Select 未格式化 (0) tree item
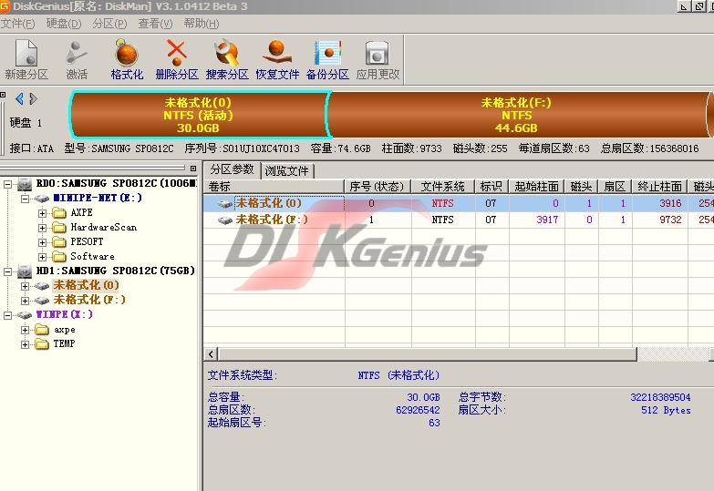This screenshot has width=714, height=491. pos(86,285)
